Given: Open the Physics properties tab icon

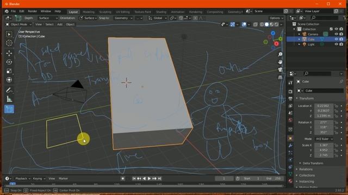Looking at the screenshot, I should [290, 160].
